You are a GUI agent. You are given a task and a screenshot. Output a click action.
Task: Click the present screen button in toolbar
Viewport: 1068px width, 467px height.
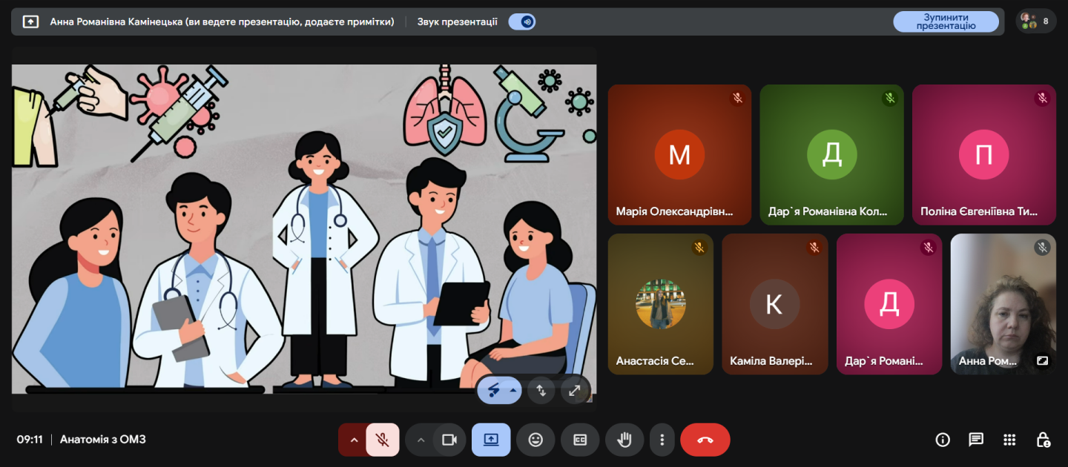click(x=491, y=440)
